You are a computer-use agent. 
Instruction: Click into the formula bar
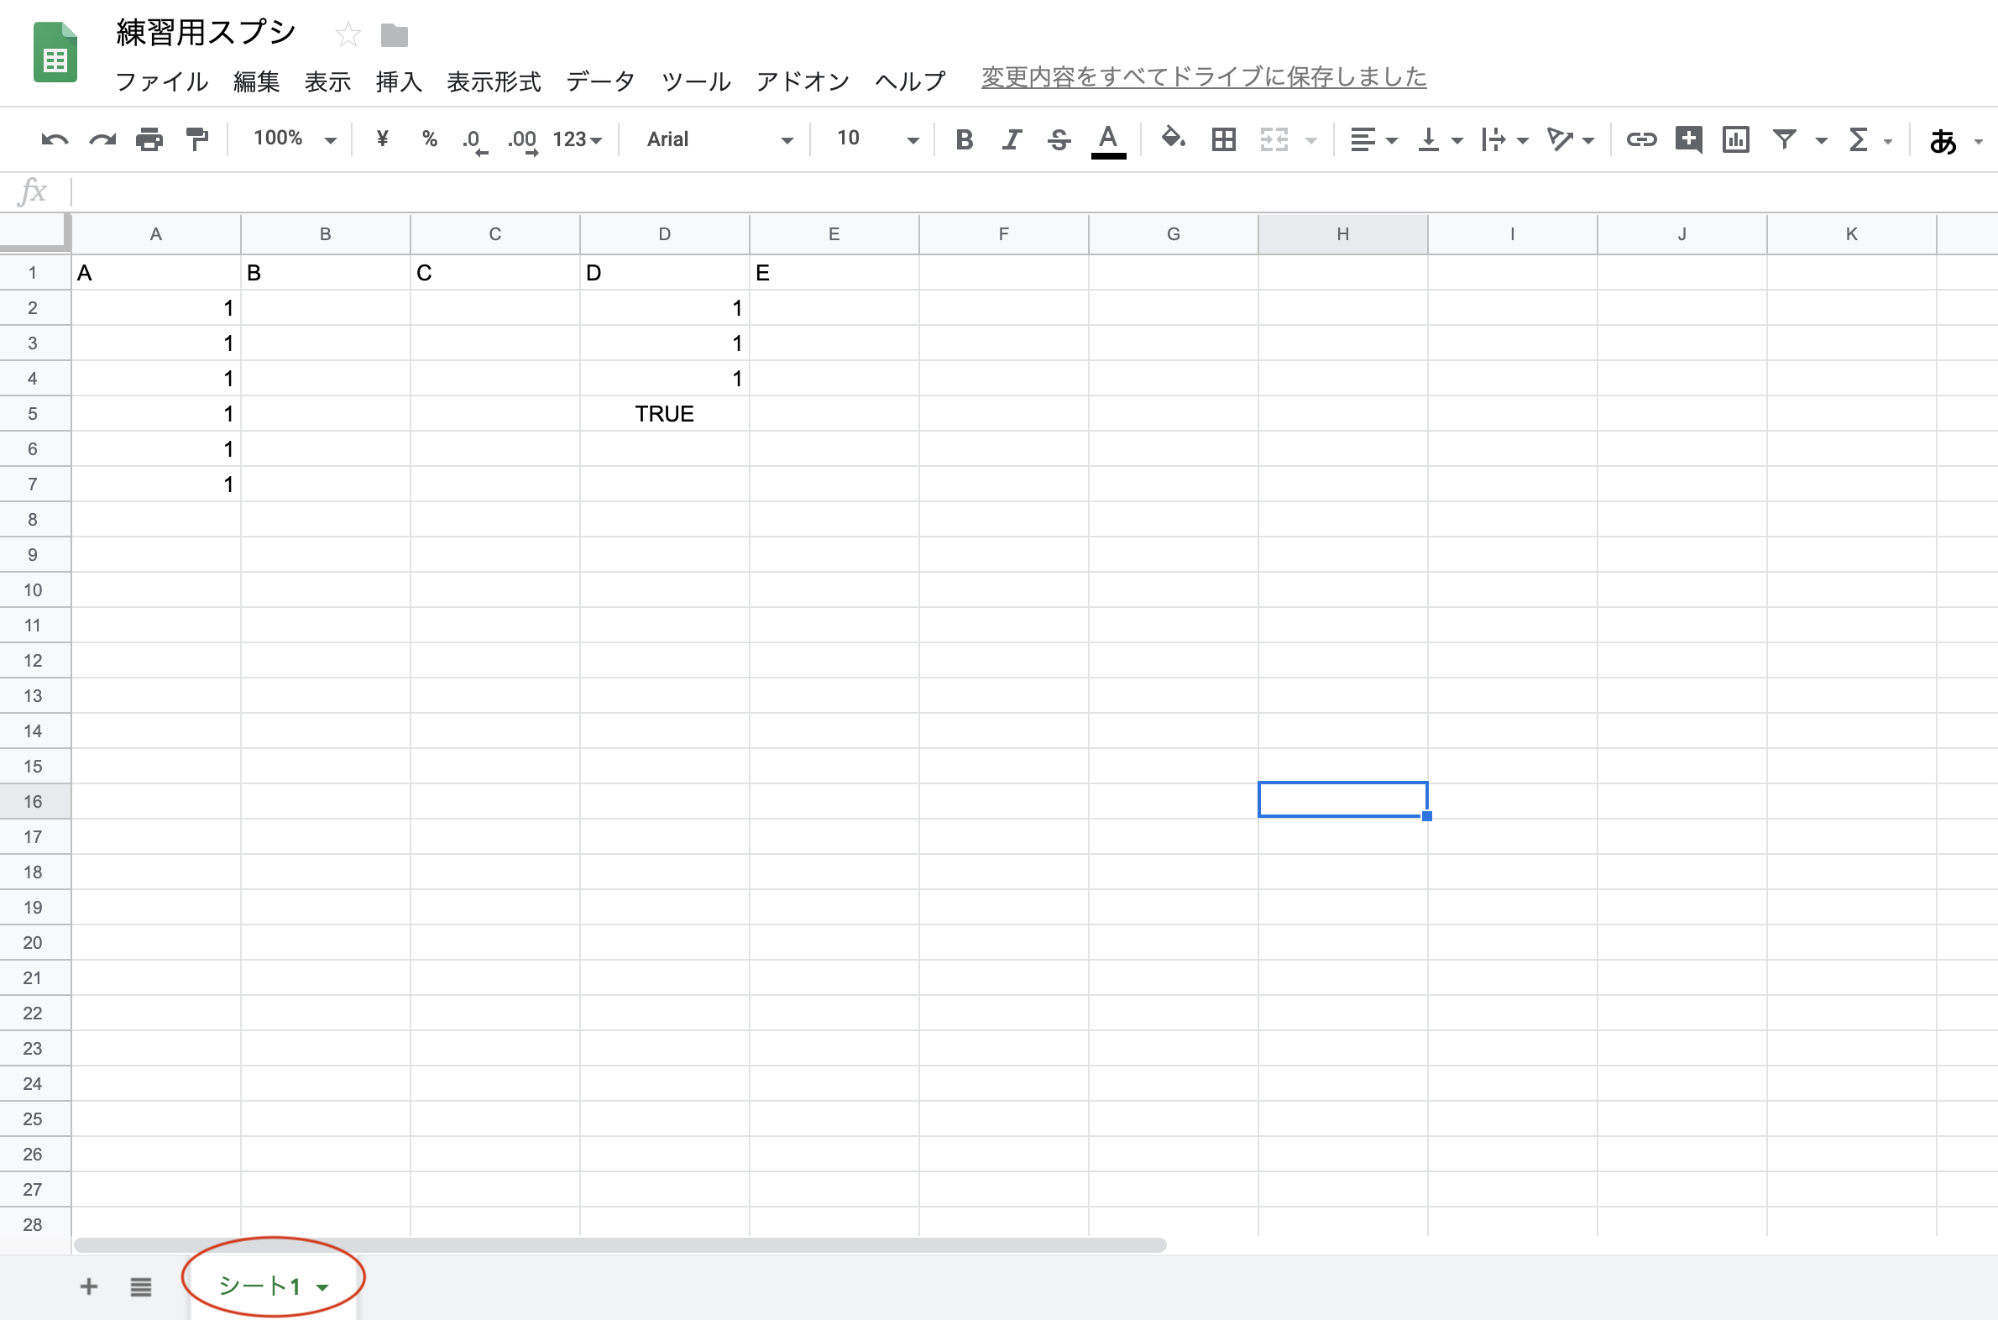pos(1033,192)
